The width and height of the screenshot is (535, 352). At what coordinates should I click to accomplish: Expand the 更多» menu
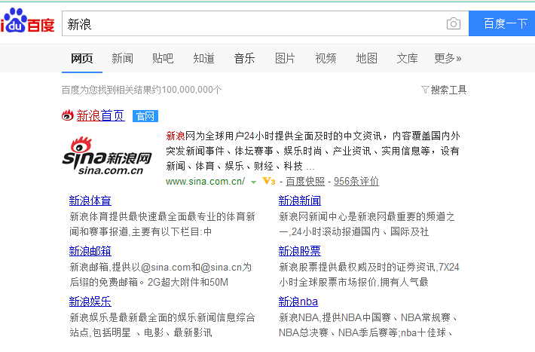pos(448,58)
